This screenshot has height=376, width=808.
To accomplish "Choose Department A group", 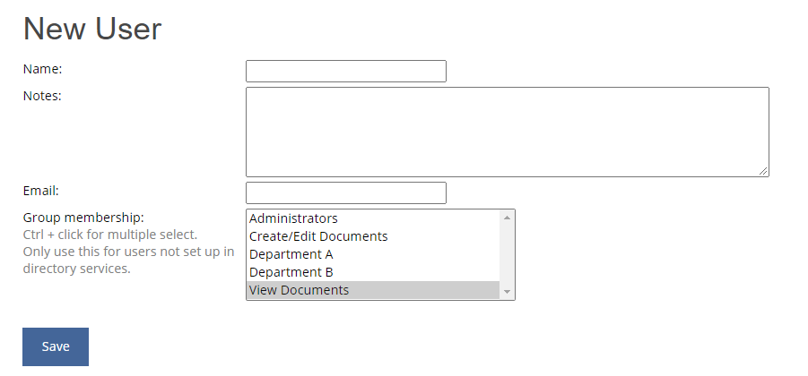I will [373, 254].
